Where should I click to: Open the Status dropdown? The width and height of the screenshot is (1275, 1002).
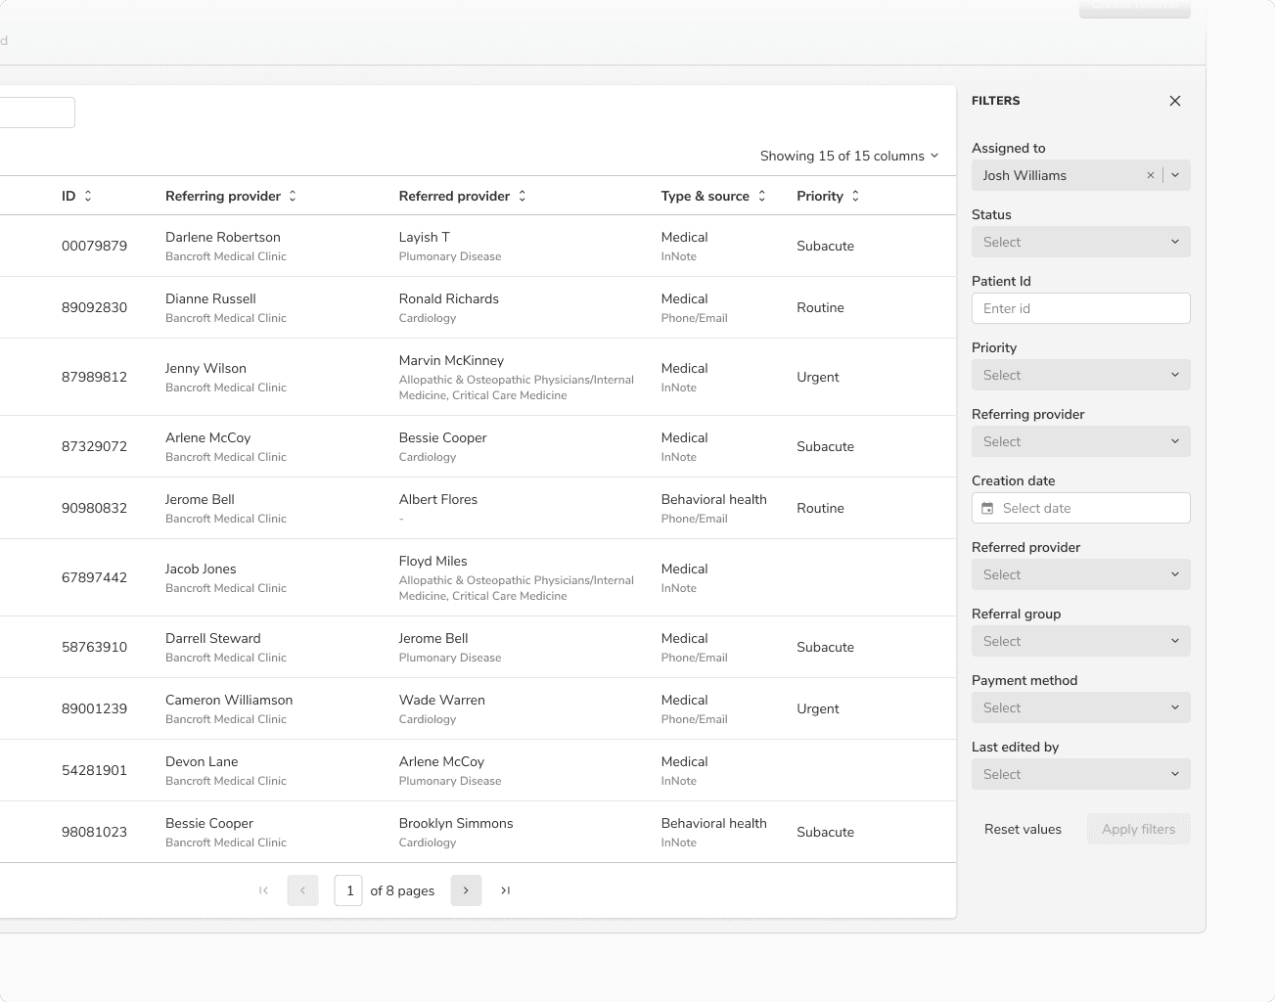click(1080, 242)
